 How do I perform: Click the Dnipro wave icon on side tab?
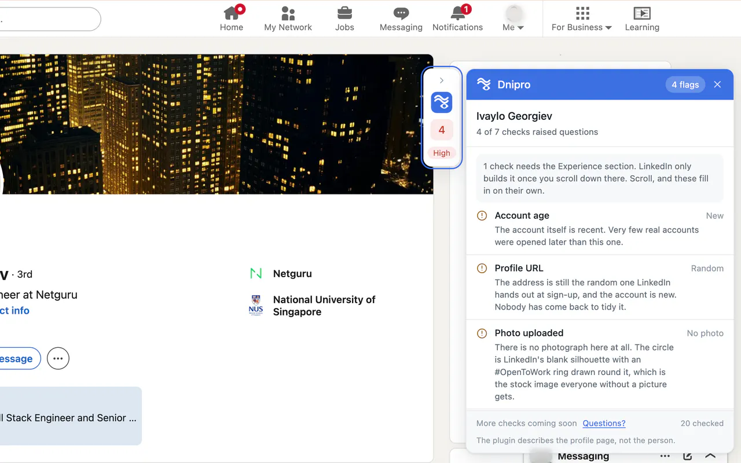pos(442,102)
